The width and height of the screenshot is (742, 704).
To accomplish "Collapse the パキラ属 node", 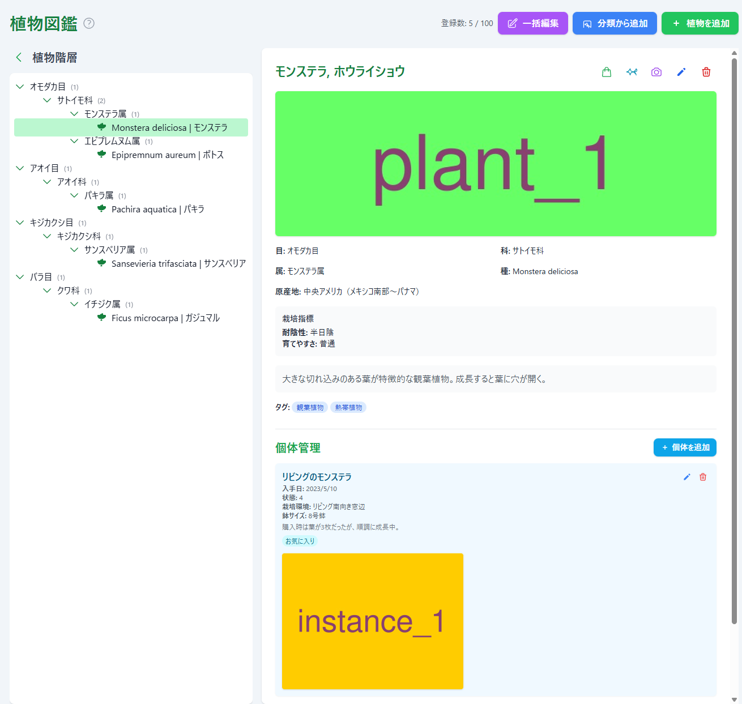I will point(74,195).
